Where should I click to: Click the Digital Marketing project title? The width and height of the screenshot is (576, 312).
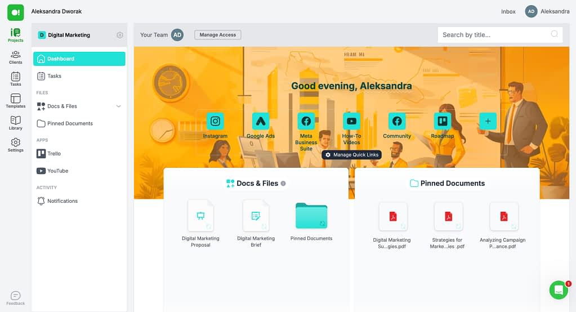(x=69, y=35)
